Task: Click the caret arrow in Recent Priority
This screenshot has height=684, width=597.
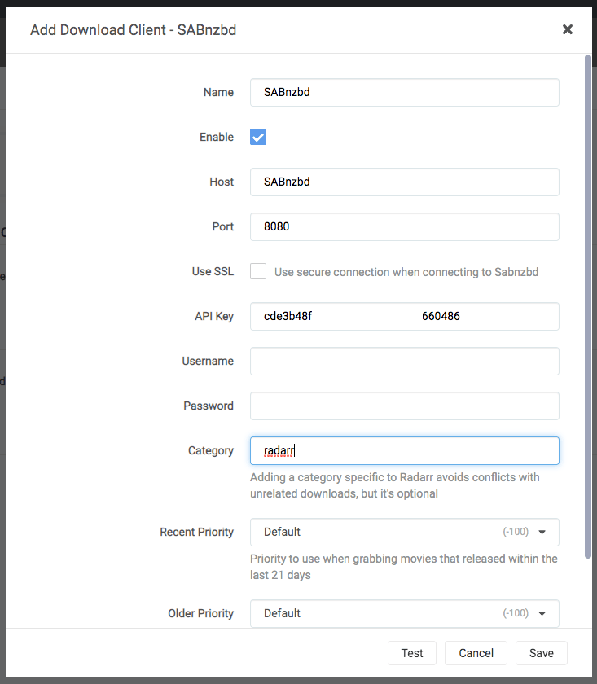Action: point(542,532)
